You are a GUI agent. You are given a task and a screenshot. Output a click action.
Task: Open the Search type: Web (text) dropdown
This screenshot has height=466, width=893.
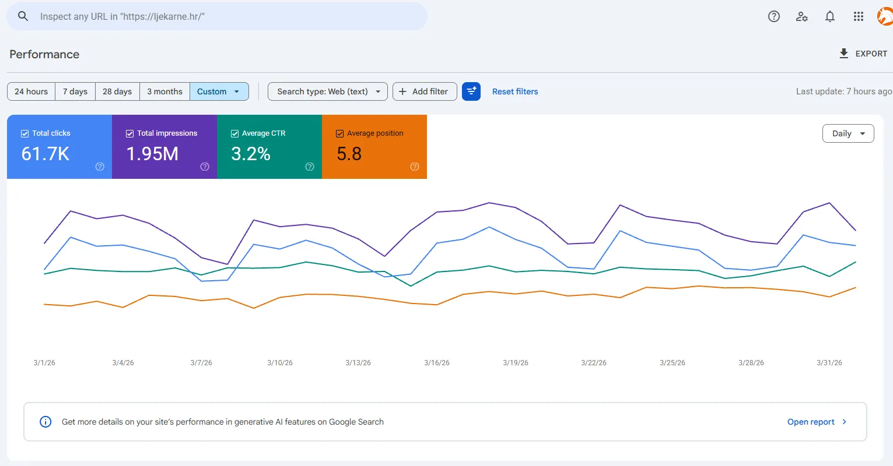coord(328,91)
